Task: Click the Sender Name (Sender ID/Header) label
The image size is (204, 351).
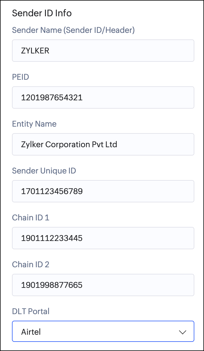Action: pos(73,30)
